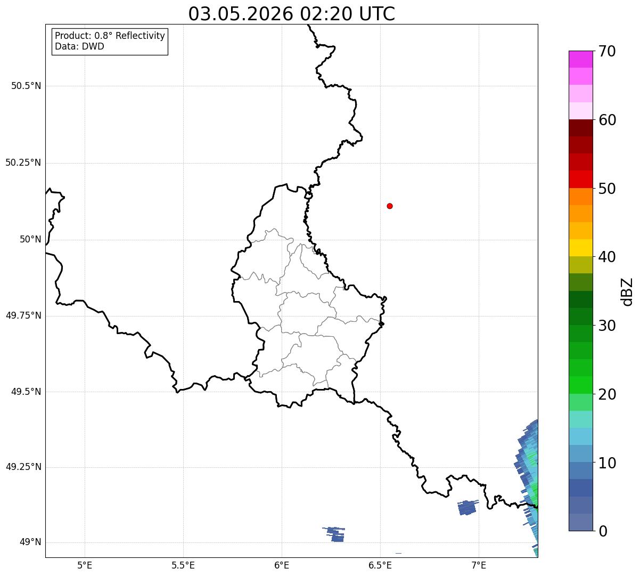
Task: Pick the blue 10 dBZ colorbar swatch
Action: tap(580, 470)
